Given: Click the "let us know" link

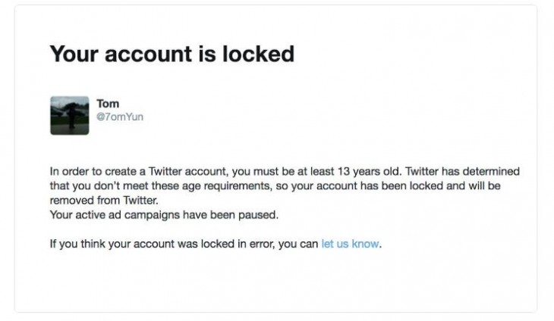Looking at the screenshot, I should tap(350, 245).
